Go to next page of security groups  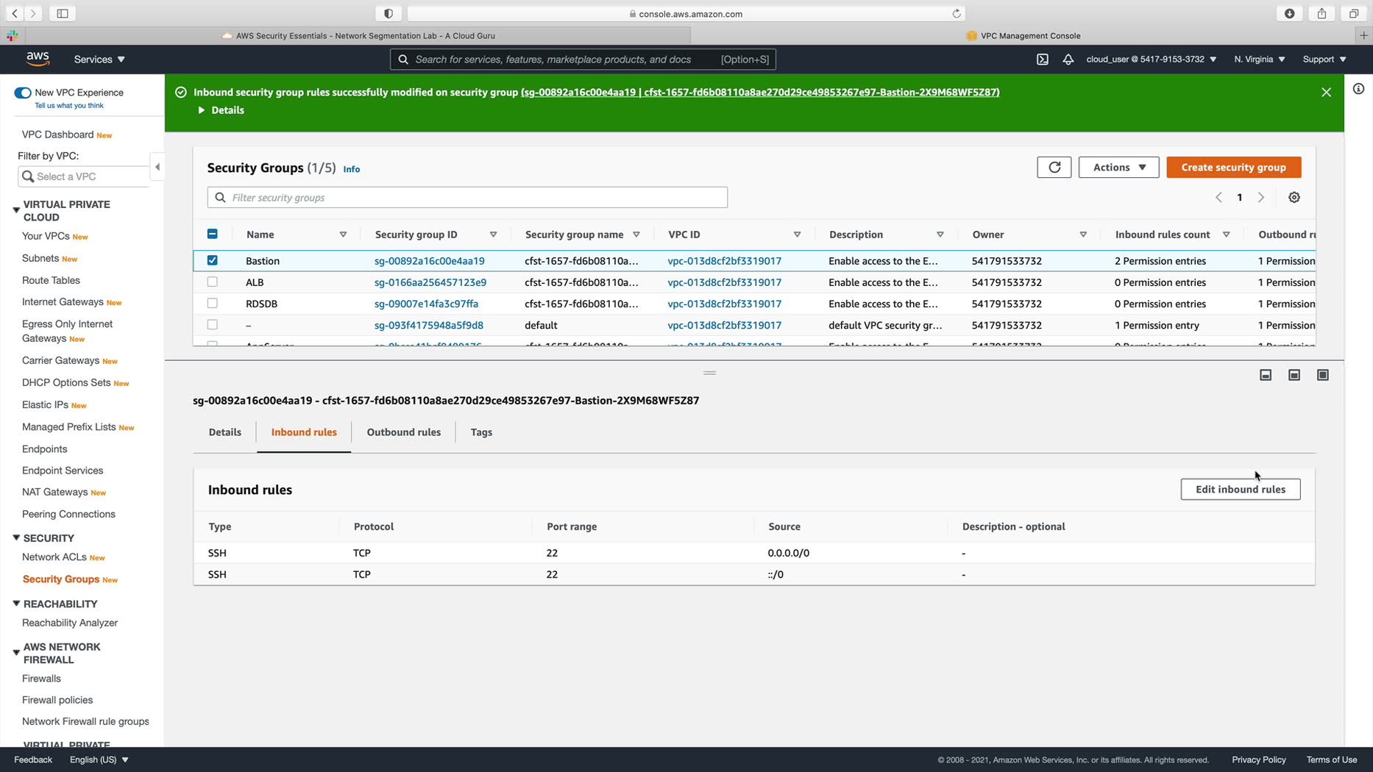pos(1261,197)
